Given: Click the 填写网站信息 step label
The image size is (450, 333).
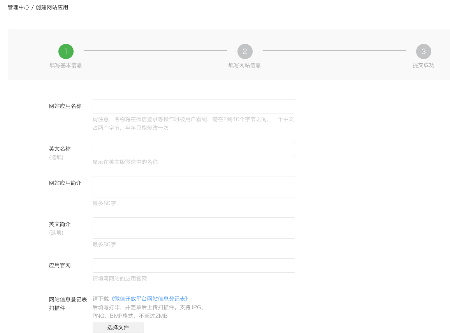Looking at the screenshot, I should [245, 65].
